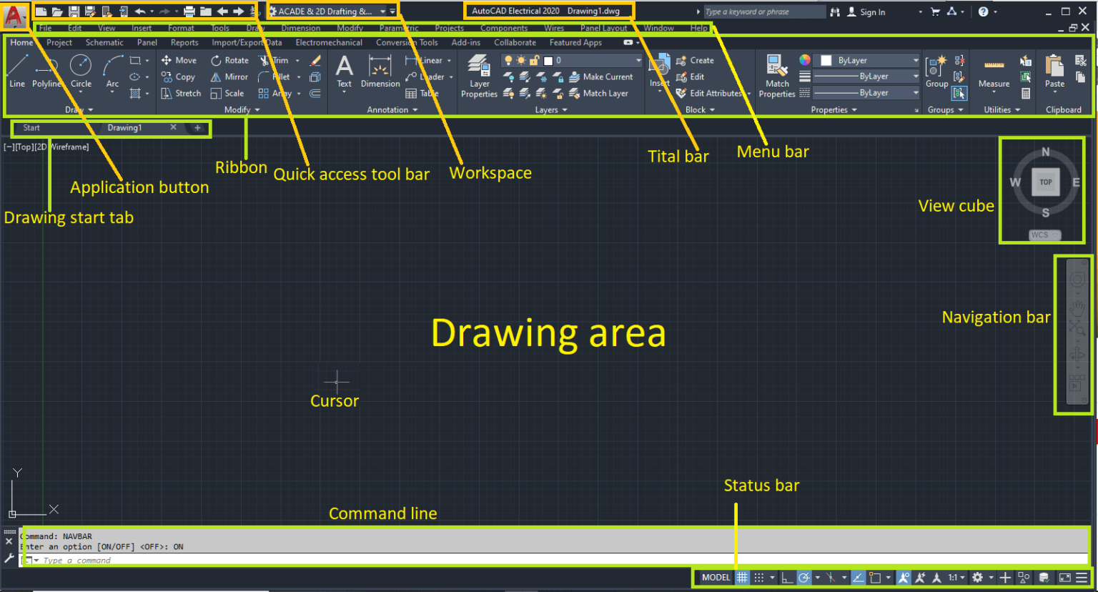Toggle the grid display in status bar

pos(741,577)
